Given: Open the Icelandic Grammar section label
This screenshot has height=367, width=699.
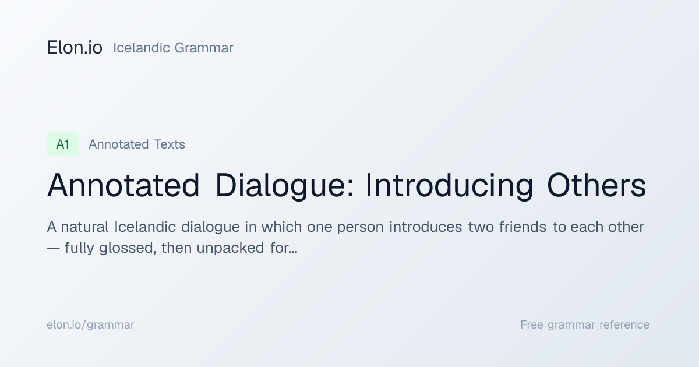Looking at the screenshot, I should coord(173,48).
